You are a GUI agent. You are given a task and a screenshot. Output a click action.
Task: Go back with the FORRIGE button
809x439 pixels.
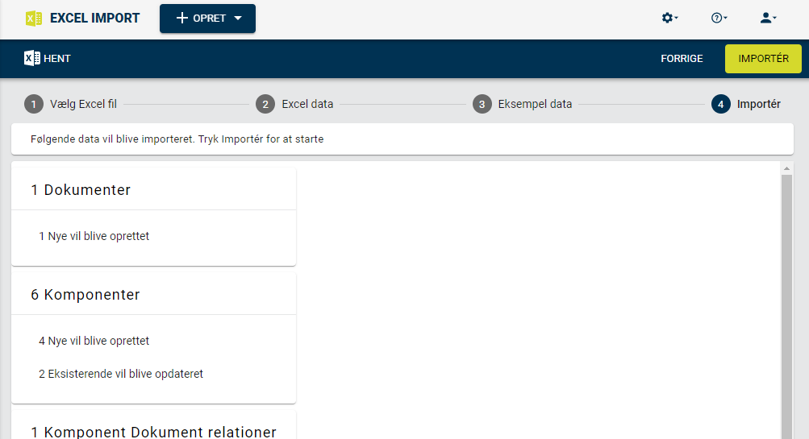tap(682, 58)
